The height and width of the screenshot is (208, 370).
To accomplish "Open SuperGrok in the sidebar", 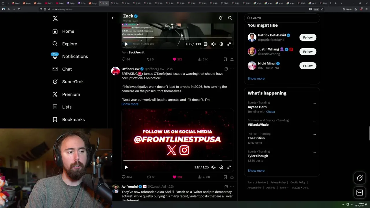I will click(68, 82).
